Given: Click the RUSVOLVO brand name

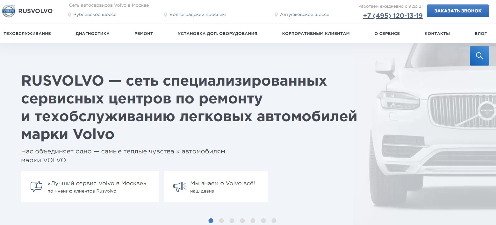Looking at the screenshot, I should coord(35,11).
